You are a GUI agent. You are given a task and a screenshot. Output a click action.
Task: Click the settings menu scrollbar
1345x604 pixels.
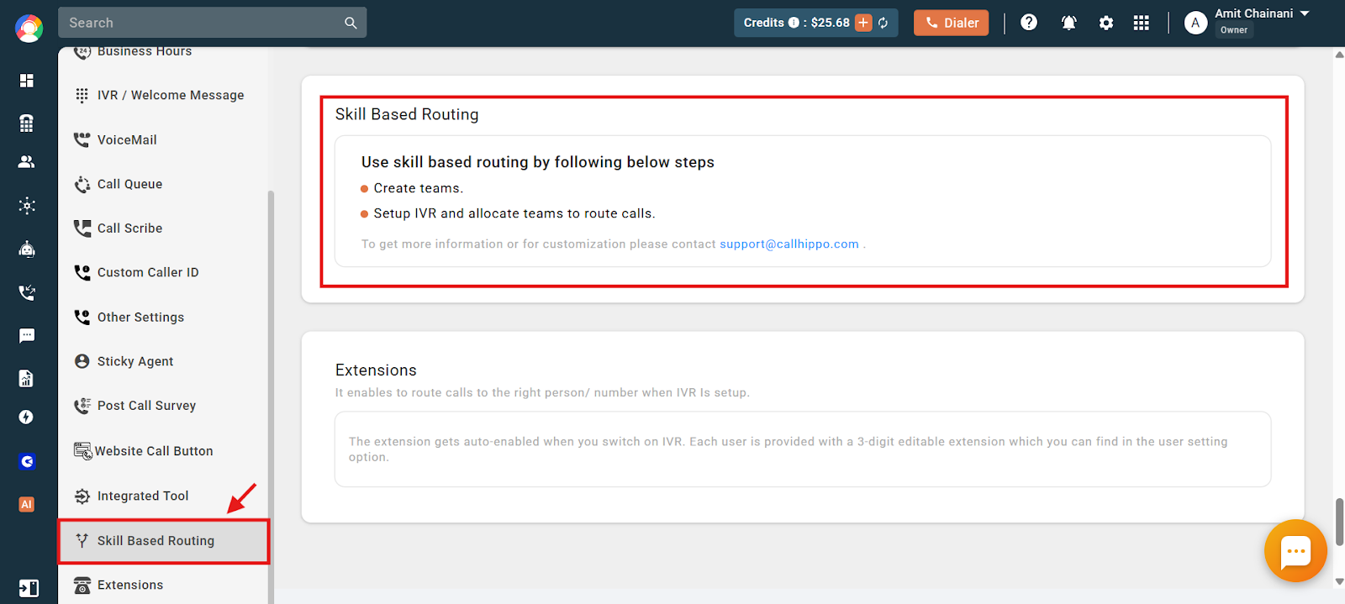(x=271, y=397)
